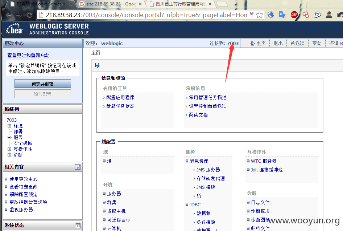
Task: Open the hat-wearing figure extension icon
Action: 329,15
